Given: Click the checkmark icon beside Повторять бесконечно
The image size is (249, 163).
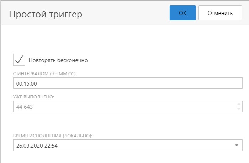Looking at the screenshot, I should pyautogui.click(x=19, y=60).
